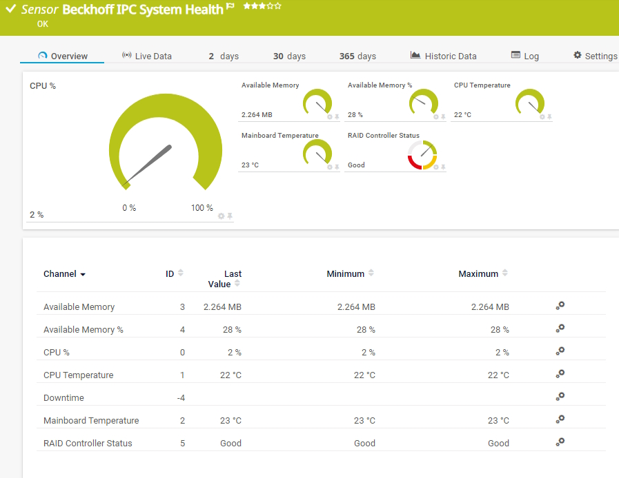Switch to the 30 days tab
The image size is (619, 478).
289,56
